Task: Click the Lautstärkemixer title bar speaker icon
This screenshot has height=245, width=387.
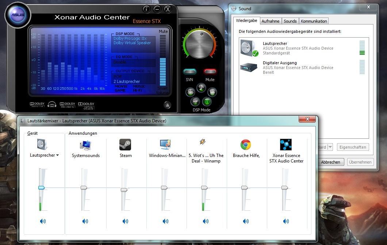Action: pyautogui.click(x=23, y=121)
